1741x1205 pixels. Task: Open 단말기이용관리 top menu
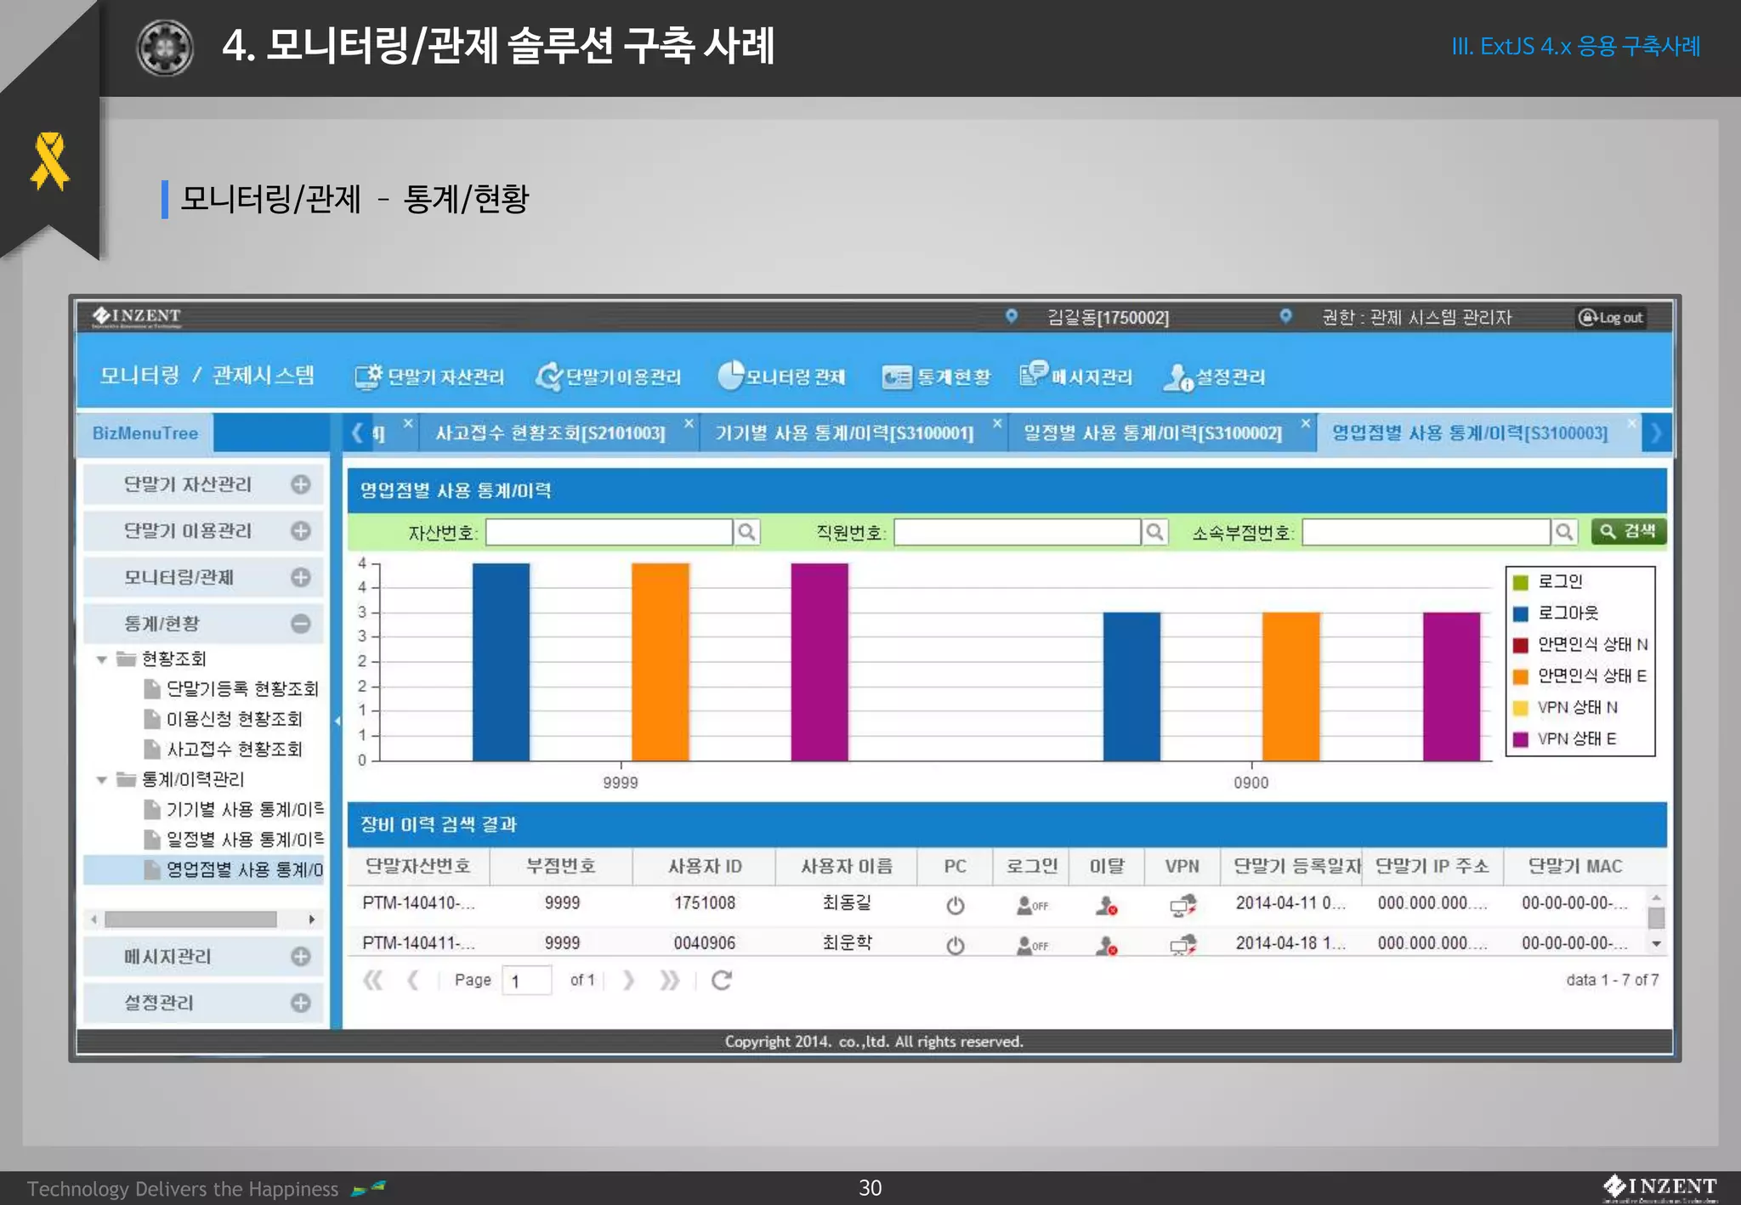point(609,376)
